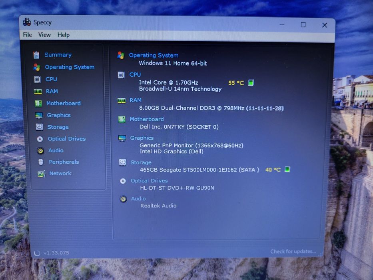The height and width of the screenshot is (280, 373).
Task: Open the View menu
Action: pos(44,35)
